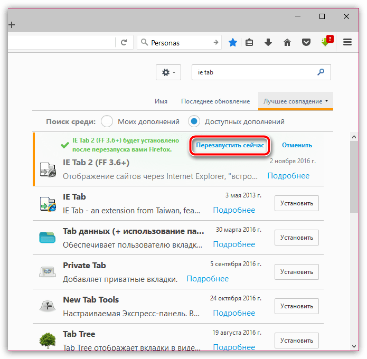Click New Tab Tools add-on icon
367x359 pixels.
48,306
